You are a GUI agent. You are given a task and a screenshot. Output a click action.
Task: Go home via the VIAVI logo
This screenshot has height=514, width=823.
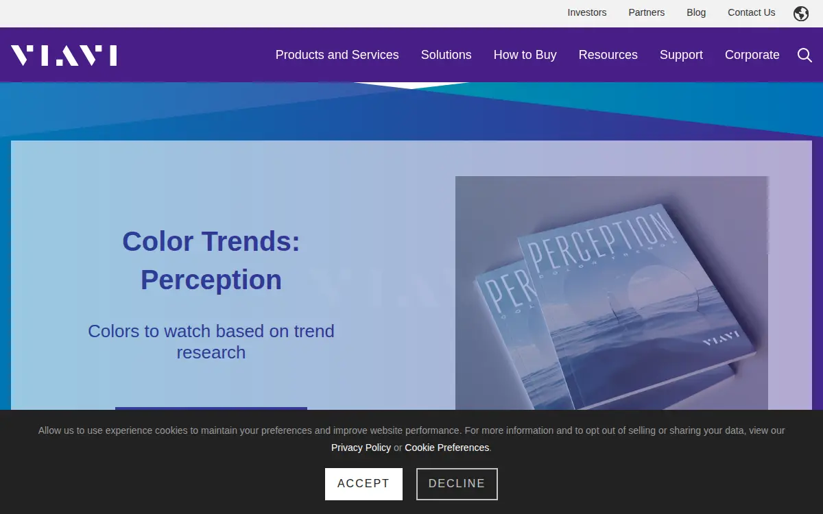tap(64, 55)
